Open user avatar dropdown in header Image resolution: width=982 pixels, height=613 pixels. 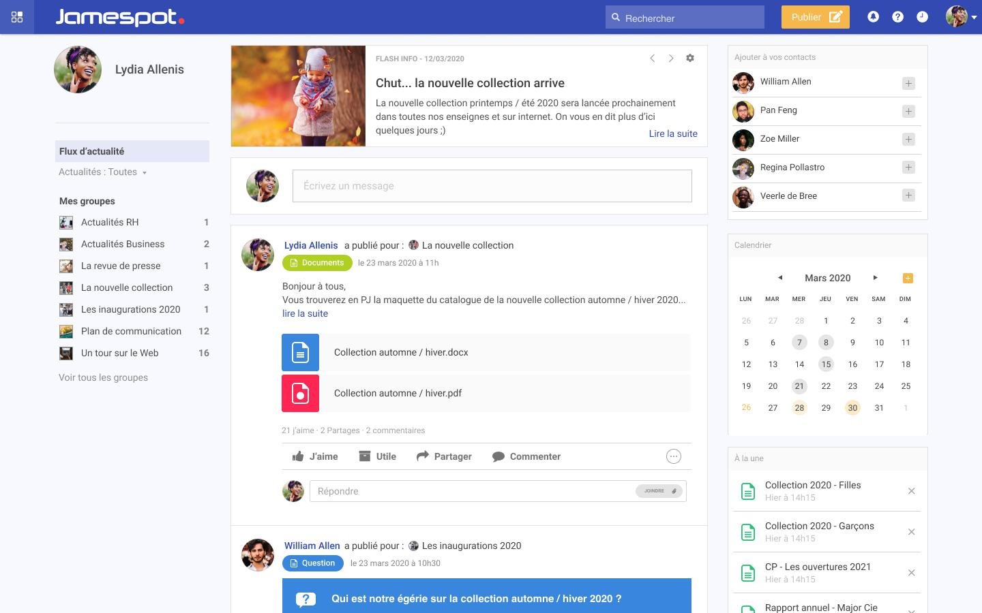pyautogui.click(x=962, y=17)
